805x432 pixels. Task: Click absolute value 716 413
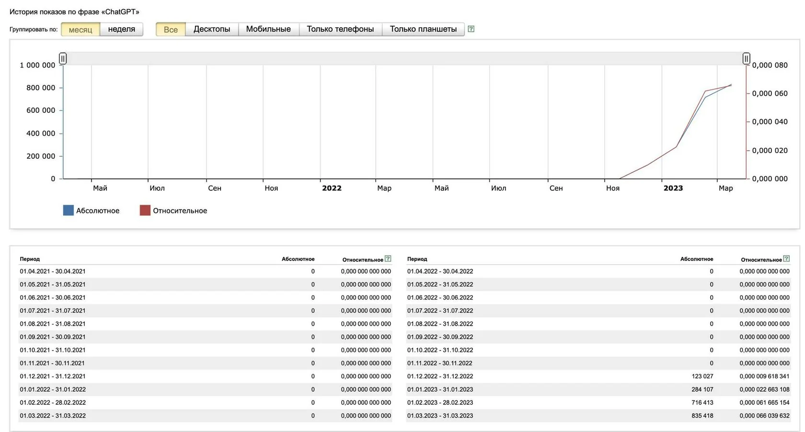(702, 403)
